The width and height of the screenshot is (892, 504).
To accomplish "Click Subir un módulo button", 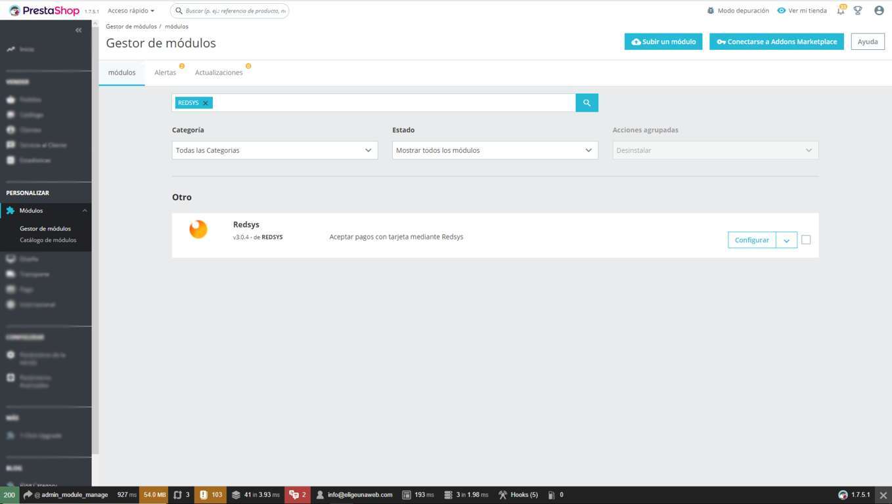I will (663, 41).
